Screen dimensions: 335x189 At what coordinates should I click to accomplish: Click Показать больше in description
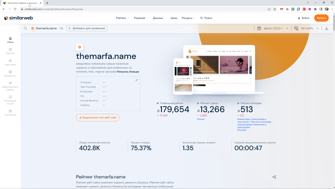[128, 72]
